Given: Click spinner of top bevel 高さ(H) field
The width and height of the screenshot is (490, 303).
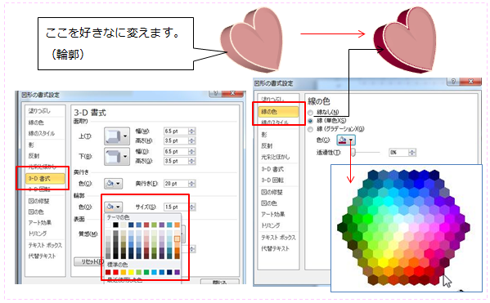Looking at the screenshot, I should click(192, 140).
